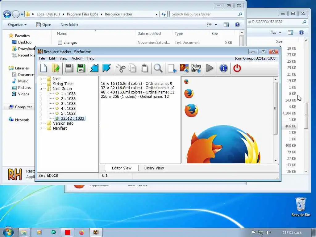Click the Cut scissors toolbar icon
Viewport: 316px width, 237px height.
pos(121,68)
